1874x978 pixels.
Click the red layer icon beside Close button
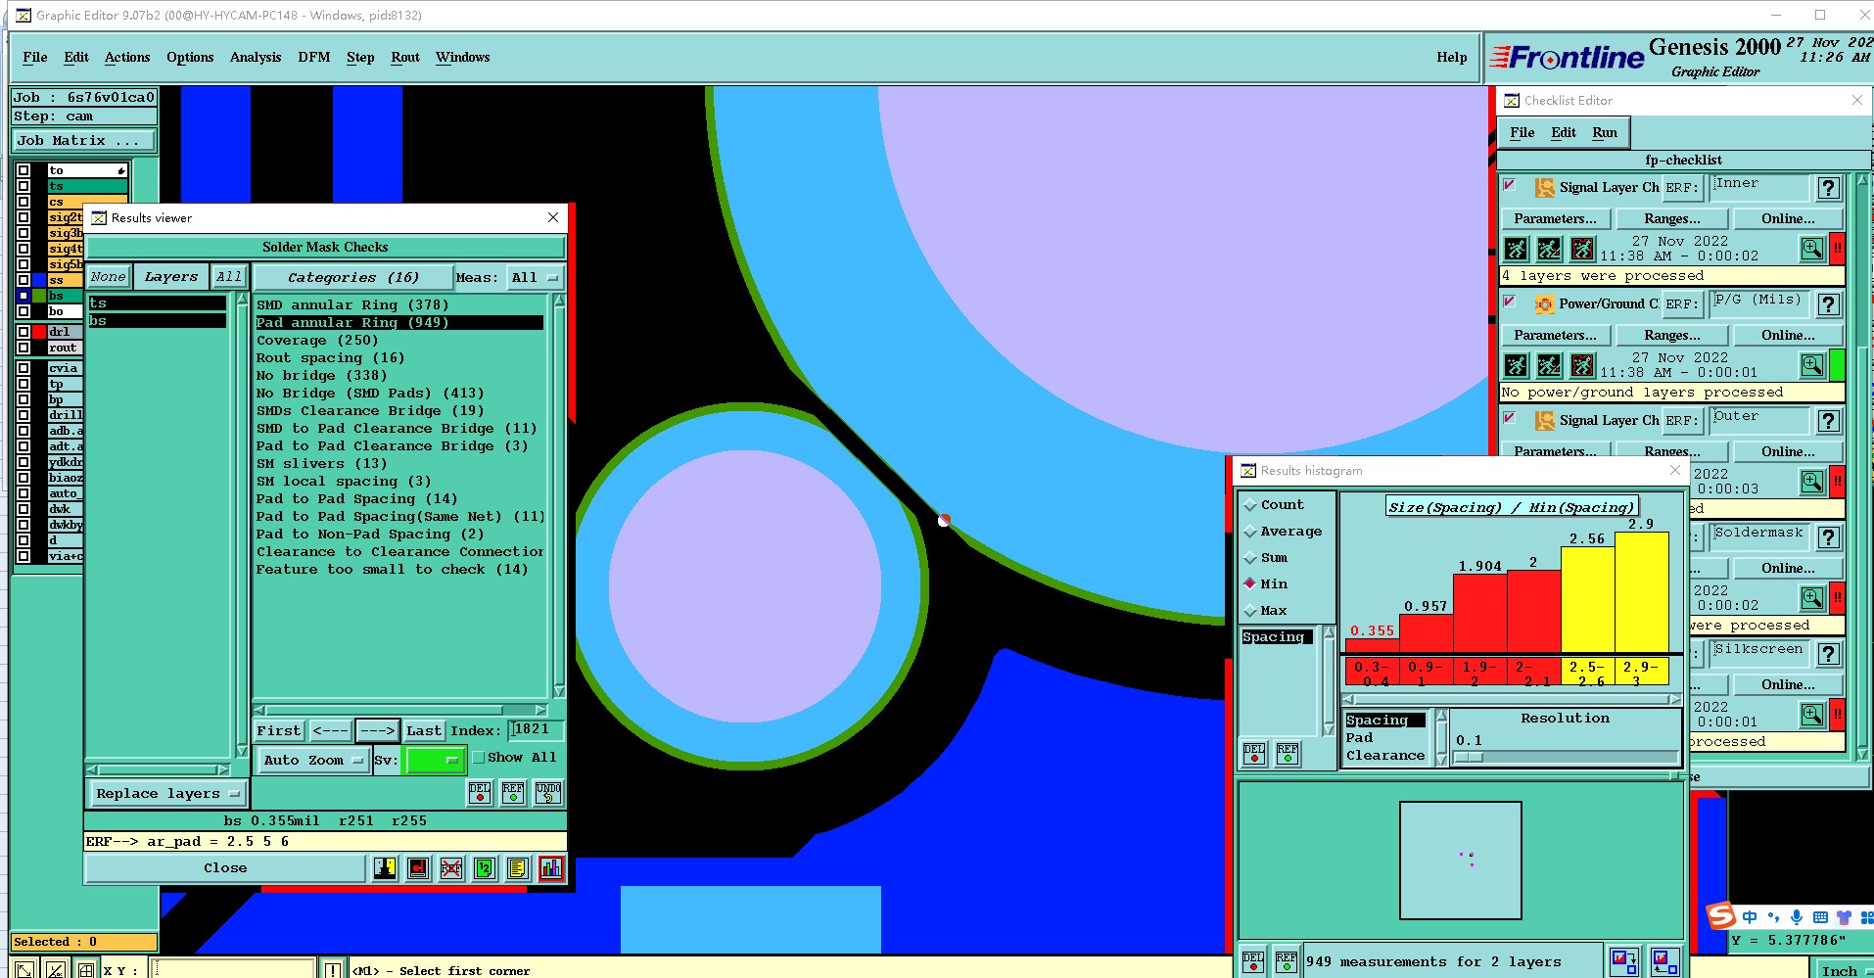pyautogui.click(x=418, y=868)
